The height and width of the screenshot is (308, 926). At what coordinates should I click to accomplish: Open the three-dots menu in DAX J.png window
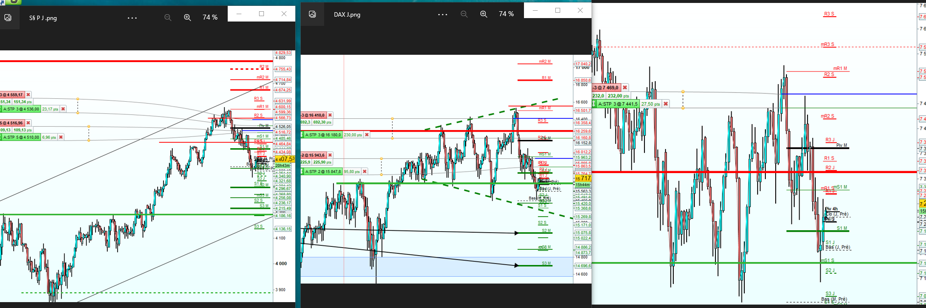click(443, 15)
